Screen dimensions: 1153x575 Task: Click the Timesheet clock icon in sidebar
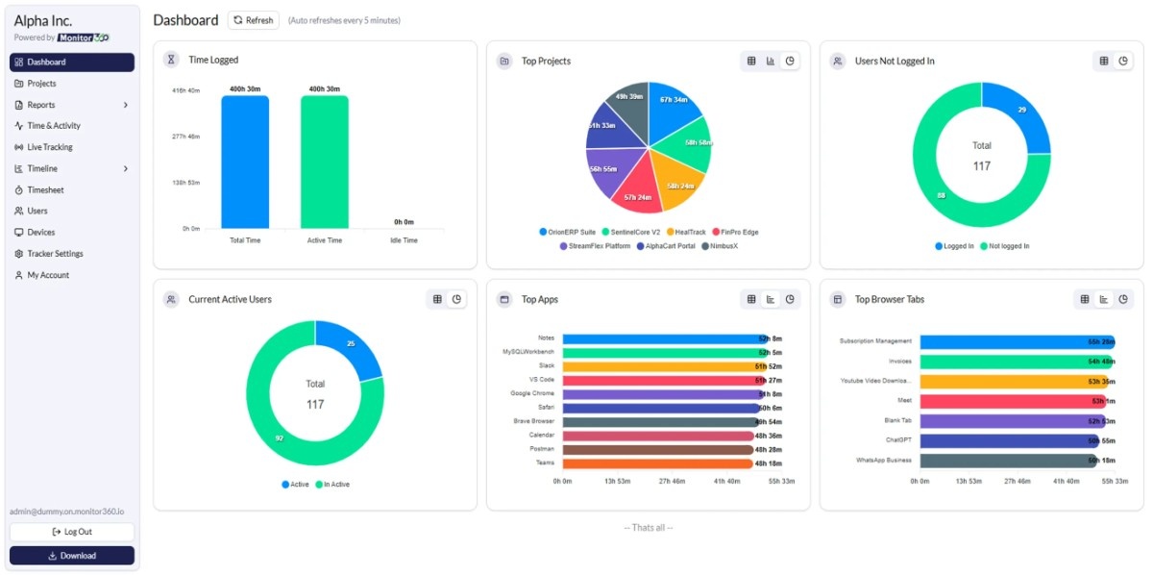coord(18,190)
